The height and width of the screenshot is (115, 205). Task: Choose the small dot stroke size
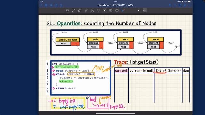(139, 11)
